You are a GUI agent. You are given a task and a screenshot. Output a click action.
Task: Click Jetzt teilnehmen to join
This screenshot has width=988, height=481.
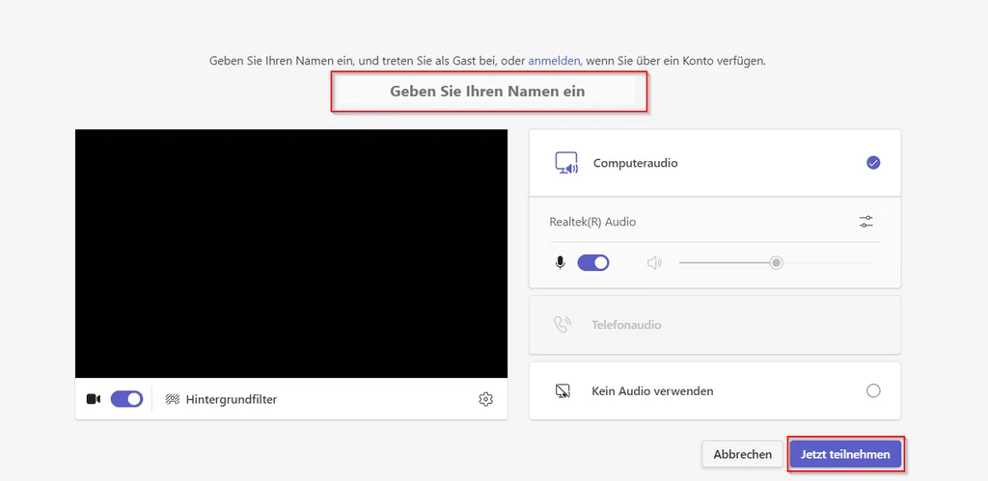pyautogui.click(x=845, y=453)
